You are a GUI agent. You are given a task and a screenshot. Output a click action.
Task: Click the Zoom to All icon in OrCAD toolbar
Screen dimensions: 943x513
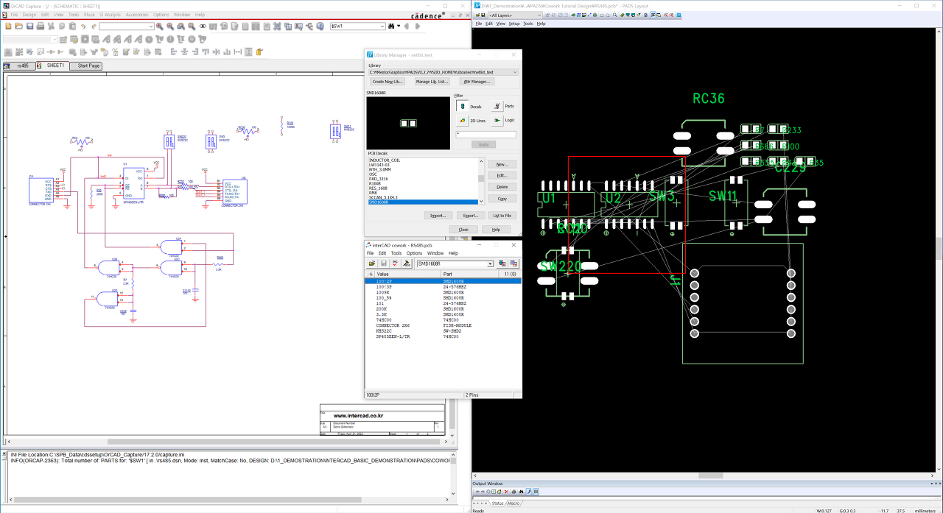coord(192,26)
